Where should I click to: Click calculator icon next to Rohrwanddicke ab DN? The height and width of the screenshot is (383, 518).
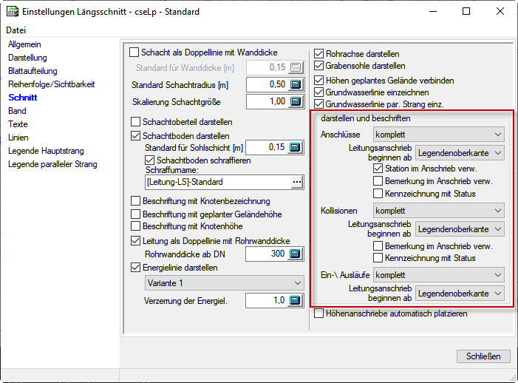click(296, 254)
